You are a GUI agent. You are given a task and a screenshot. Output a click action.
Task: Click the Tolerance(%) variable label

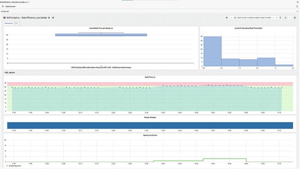pyautogui.click(x=9, y=23)
